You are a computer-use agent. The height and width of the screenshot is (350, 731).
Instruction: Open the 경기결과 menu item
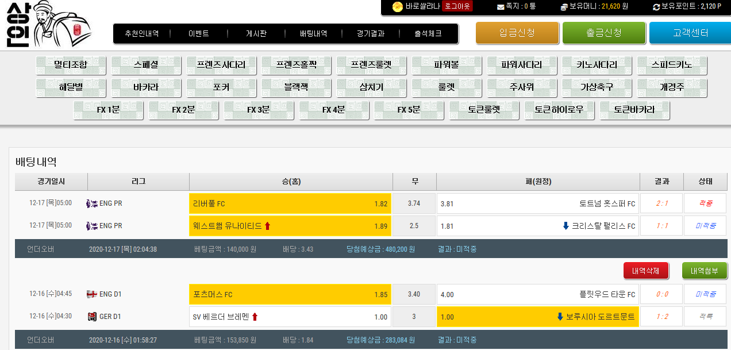pos(370,33)
